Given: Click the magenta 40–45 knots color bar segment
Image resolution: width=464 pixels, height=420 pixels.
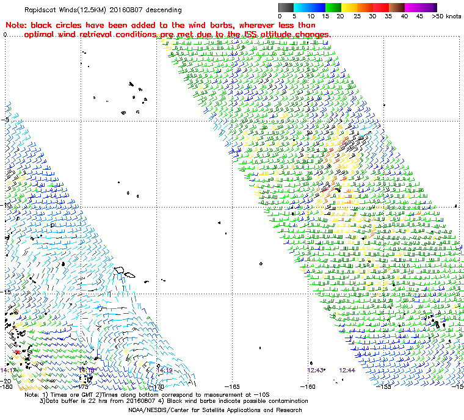Looking at the screenshot, I should [x=413, y=7].
